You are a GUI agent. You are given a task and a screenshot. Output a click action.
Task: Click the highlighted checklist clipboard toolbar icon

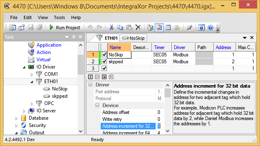point(159,28)
